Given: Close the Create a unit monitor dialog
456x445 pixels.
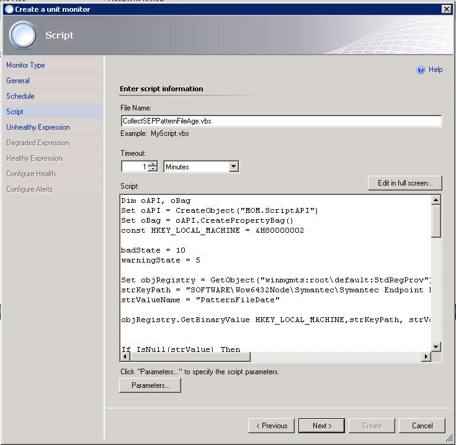Looking at the screenshot, I should tap(446, 9).
